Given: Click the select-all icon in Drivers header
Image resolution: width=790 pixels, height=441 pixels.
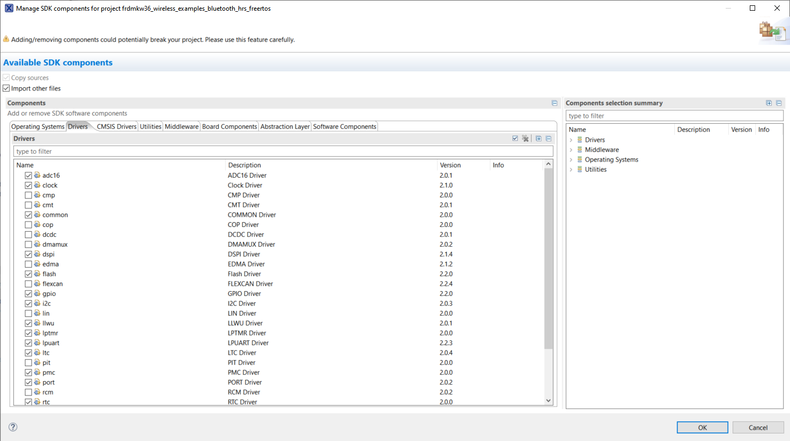Looking at the screenshot, I should (x=515, y=139).
